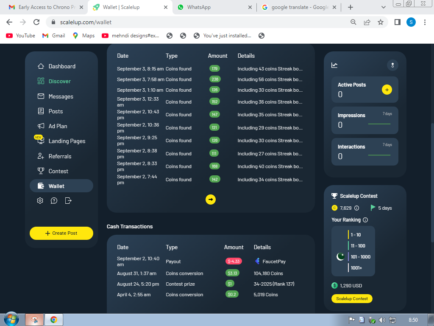Open a new browser tab
Viewport: 434px width, 326px height.
(x=351, y=7)
